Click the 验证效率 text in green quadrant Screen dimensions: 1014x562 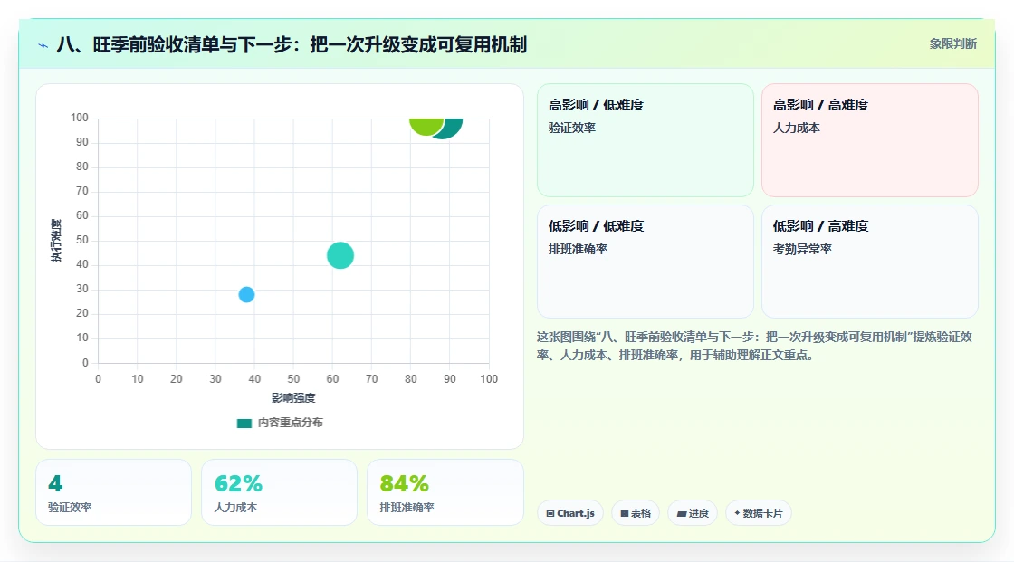[x=571, y=128]
